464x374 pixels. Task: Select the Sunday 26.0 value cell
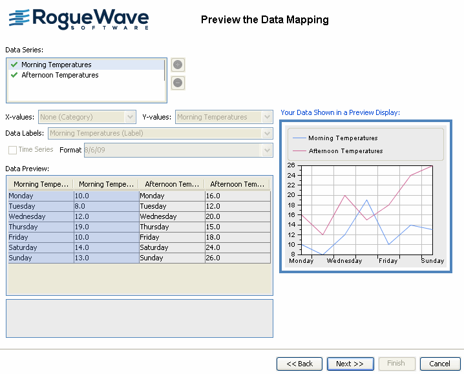pos(237,258)
